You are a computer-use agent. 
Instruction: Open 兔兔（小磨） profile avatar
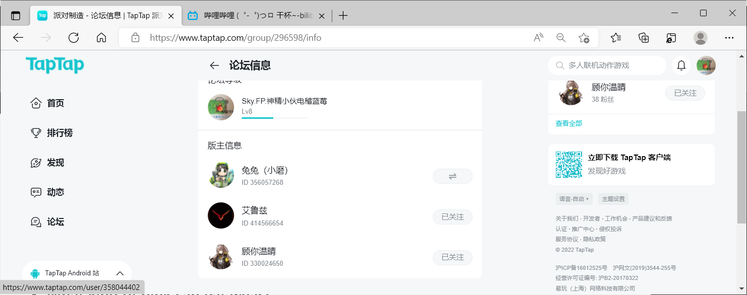pyautogui.click(x=221, y=175)
